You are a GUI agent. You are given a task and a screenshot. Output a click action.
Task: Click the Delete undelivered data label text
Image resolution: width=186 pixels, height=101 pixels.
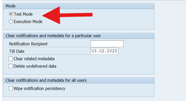point(35,66)
